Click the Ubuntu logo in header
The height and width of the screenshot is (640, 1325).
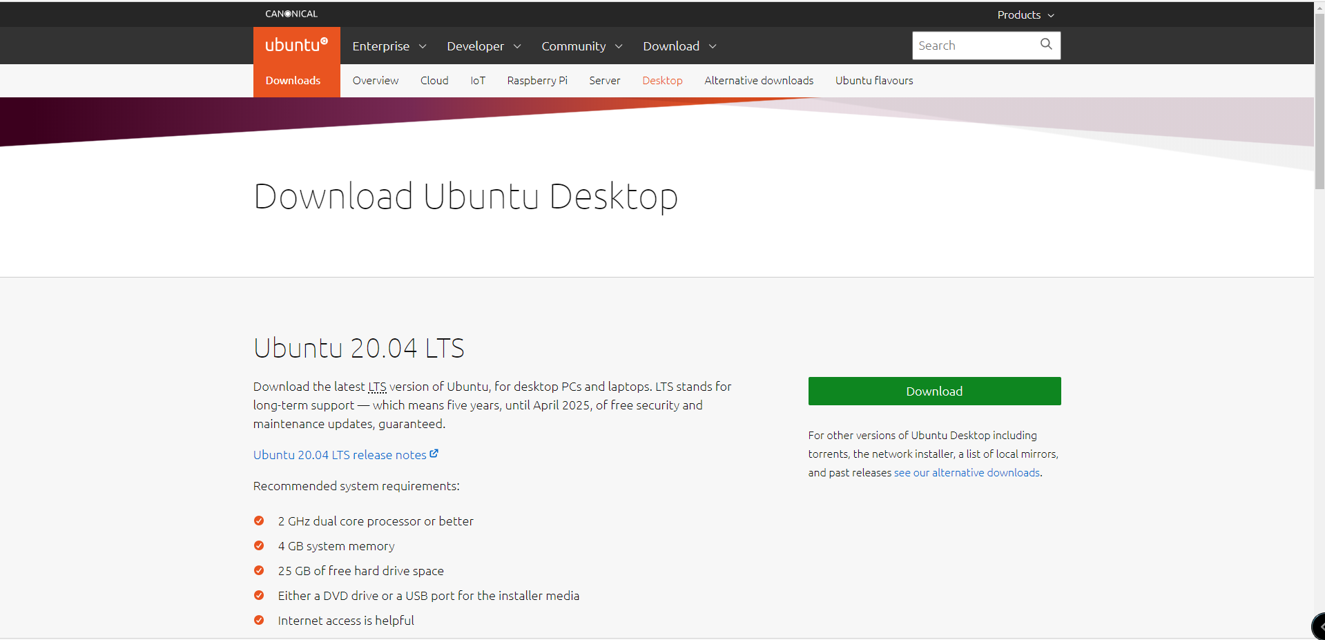tap(296, 46)
